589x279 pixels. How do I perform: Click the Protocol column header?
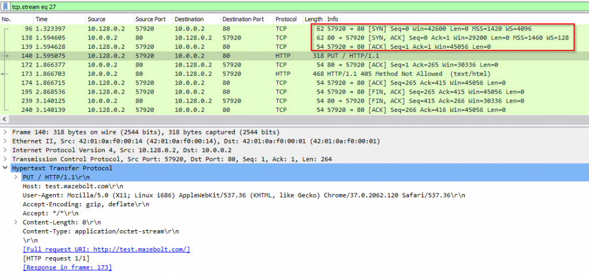(286, 20)
